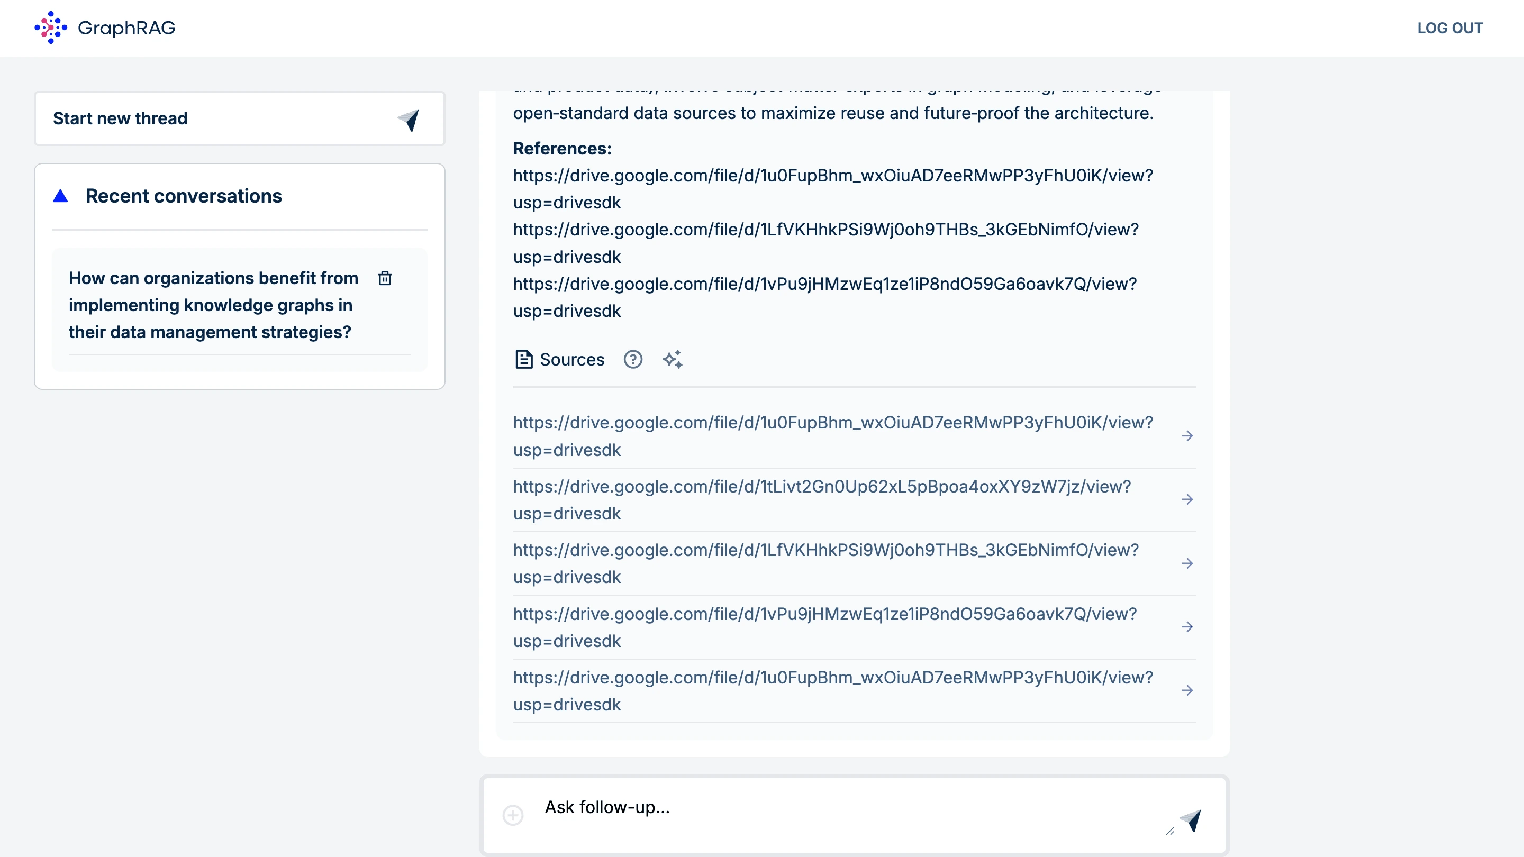Open the 1LfVKHhkPSi9 reference link
1524x857 pixels.
[825, 230]
